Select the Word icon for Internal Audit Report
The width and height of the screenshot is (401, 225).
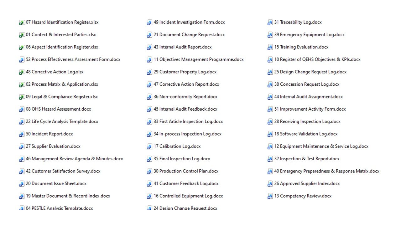point(149,47)
